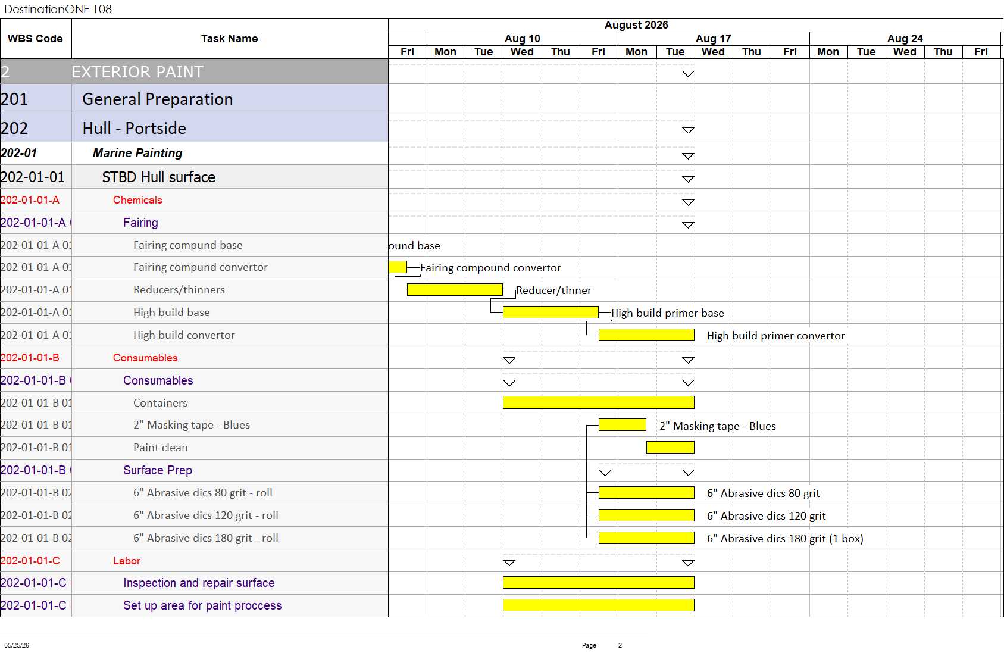Select the 2" Masking tape - Blues task name
Screen dimensions: 1004x653
point(191,425)
